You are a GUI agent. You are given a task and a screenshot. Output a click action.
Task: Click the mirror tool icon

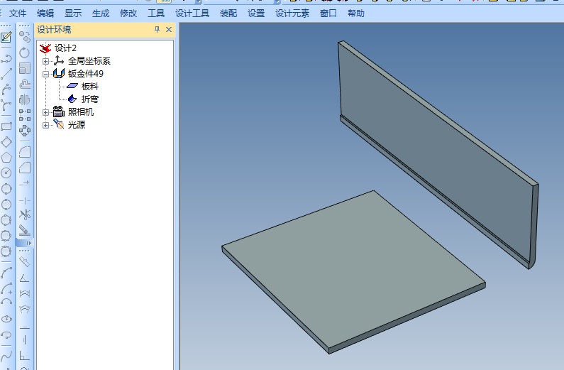[x=25, y=99]
